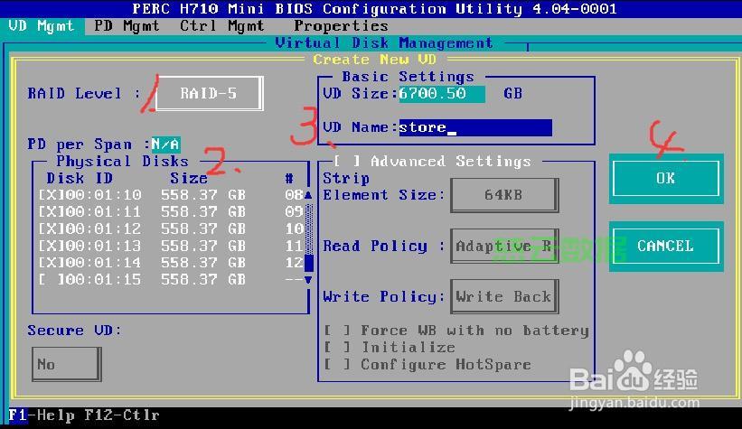Click the VD Name field containing store
This screenshot has width=742, height=429.
click(x=474, y=128)
